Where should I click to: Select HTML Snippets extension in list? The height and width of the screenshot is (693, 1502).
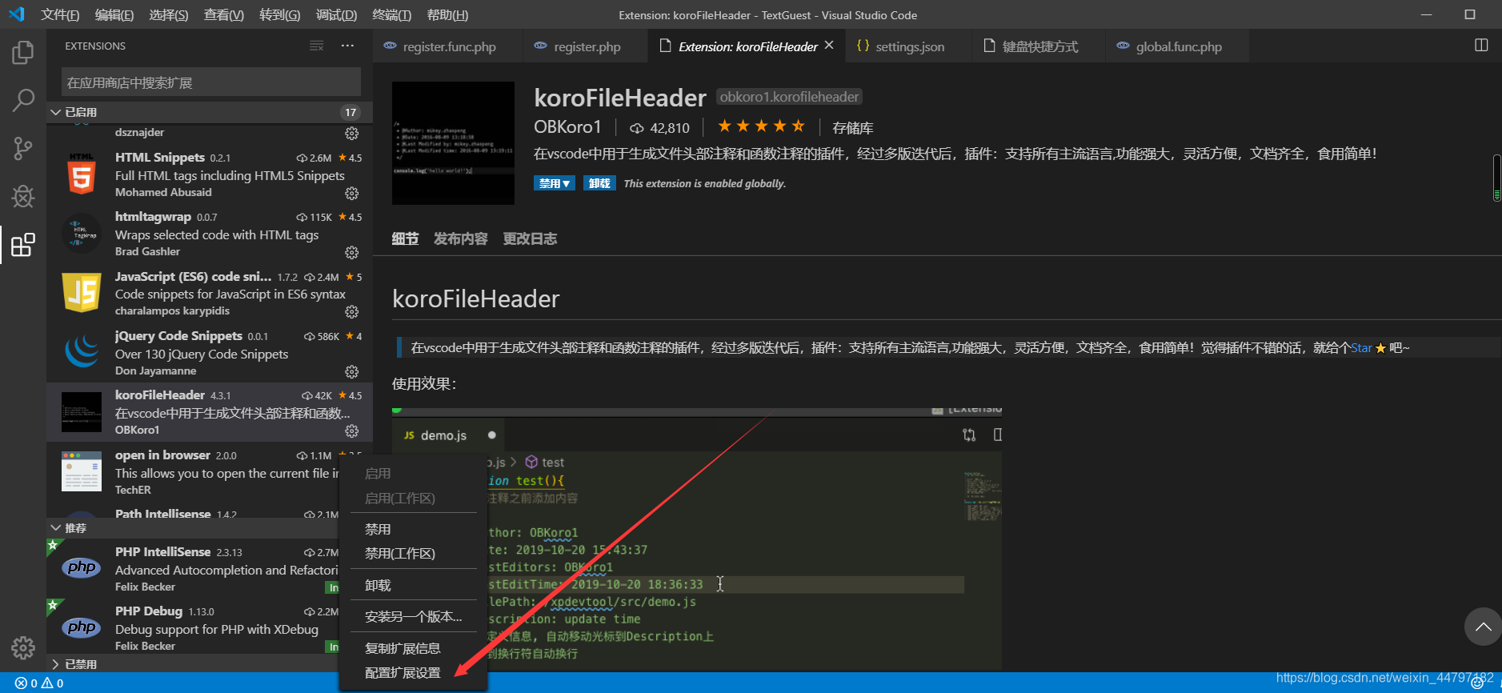pos(210,174)
